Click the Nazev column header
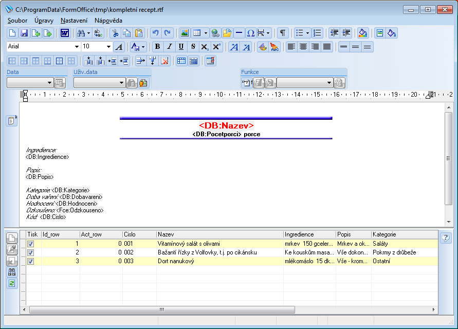 (x=219, y=234)
